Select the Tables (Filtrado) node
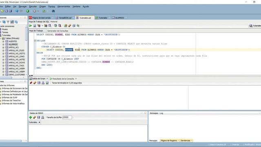This screenshot has width=261, height=147. click(x=12, y=38)
